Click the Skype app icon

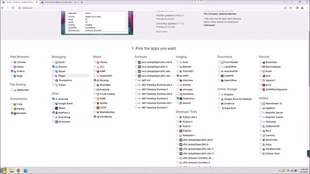(x=57, y=71)
